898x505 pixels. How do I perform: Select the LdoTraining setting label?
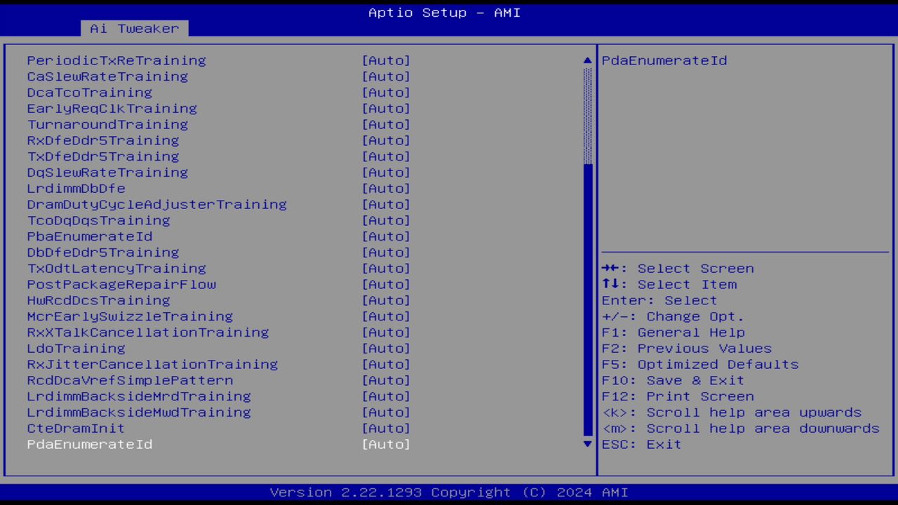click(x=76, y=349)
